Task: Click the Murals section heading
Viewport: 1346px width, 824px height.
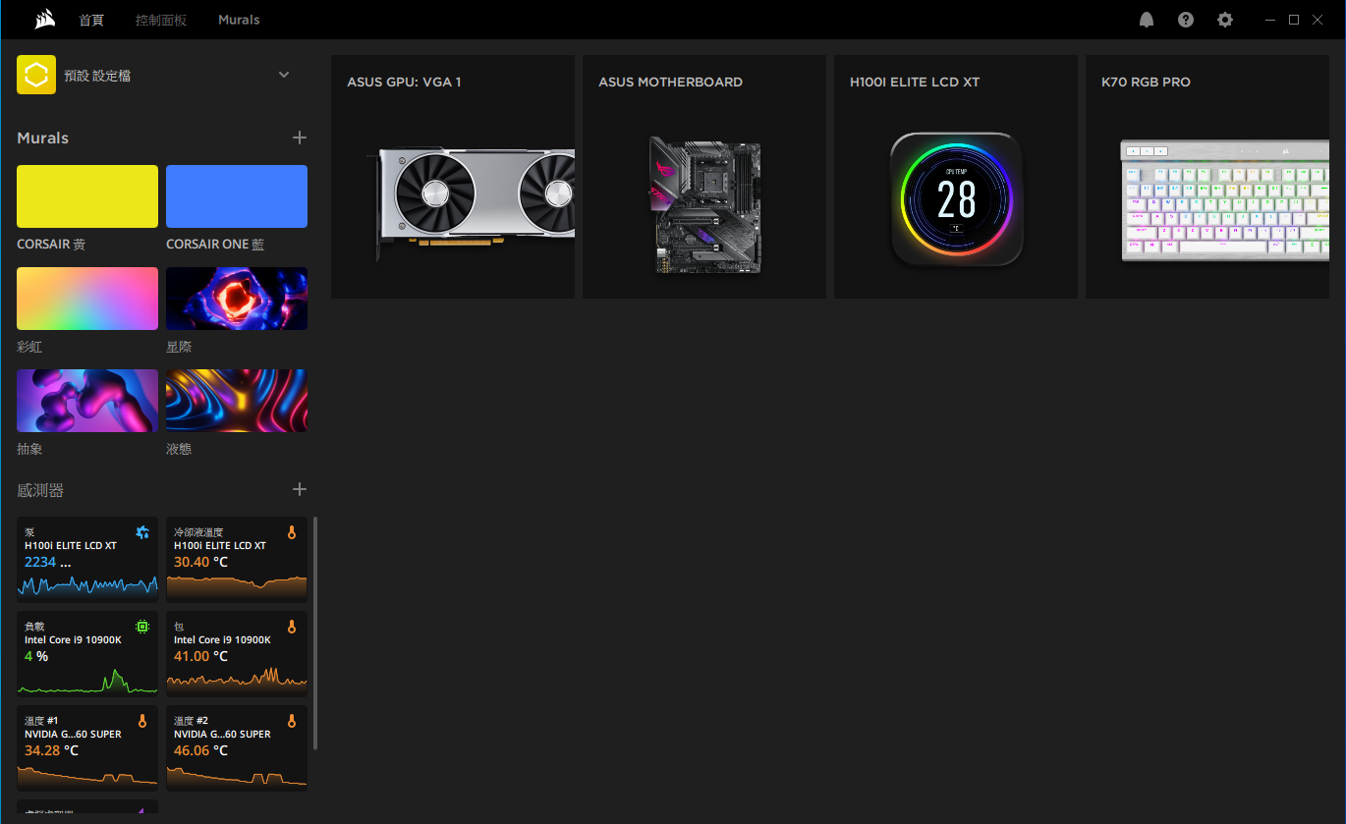Action: tap(43, 138)
